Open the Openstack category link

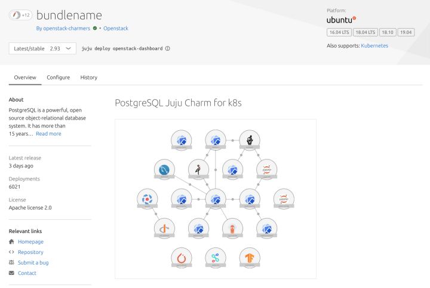[x=116, y=28]
